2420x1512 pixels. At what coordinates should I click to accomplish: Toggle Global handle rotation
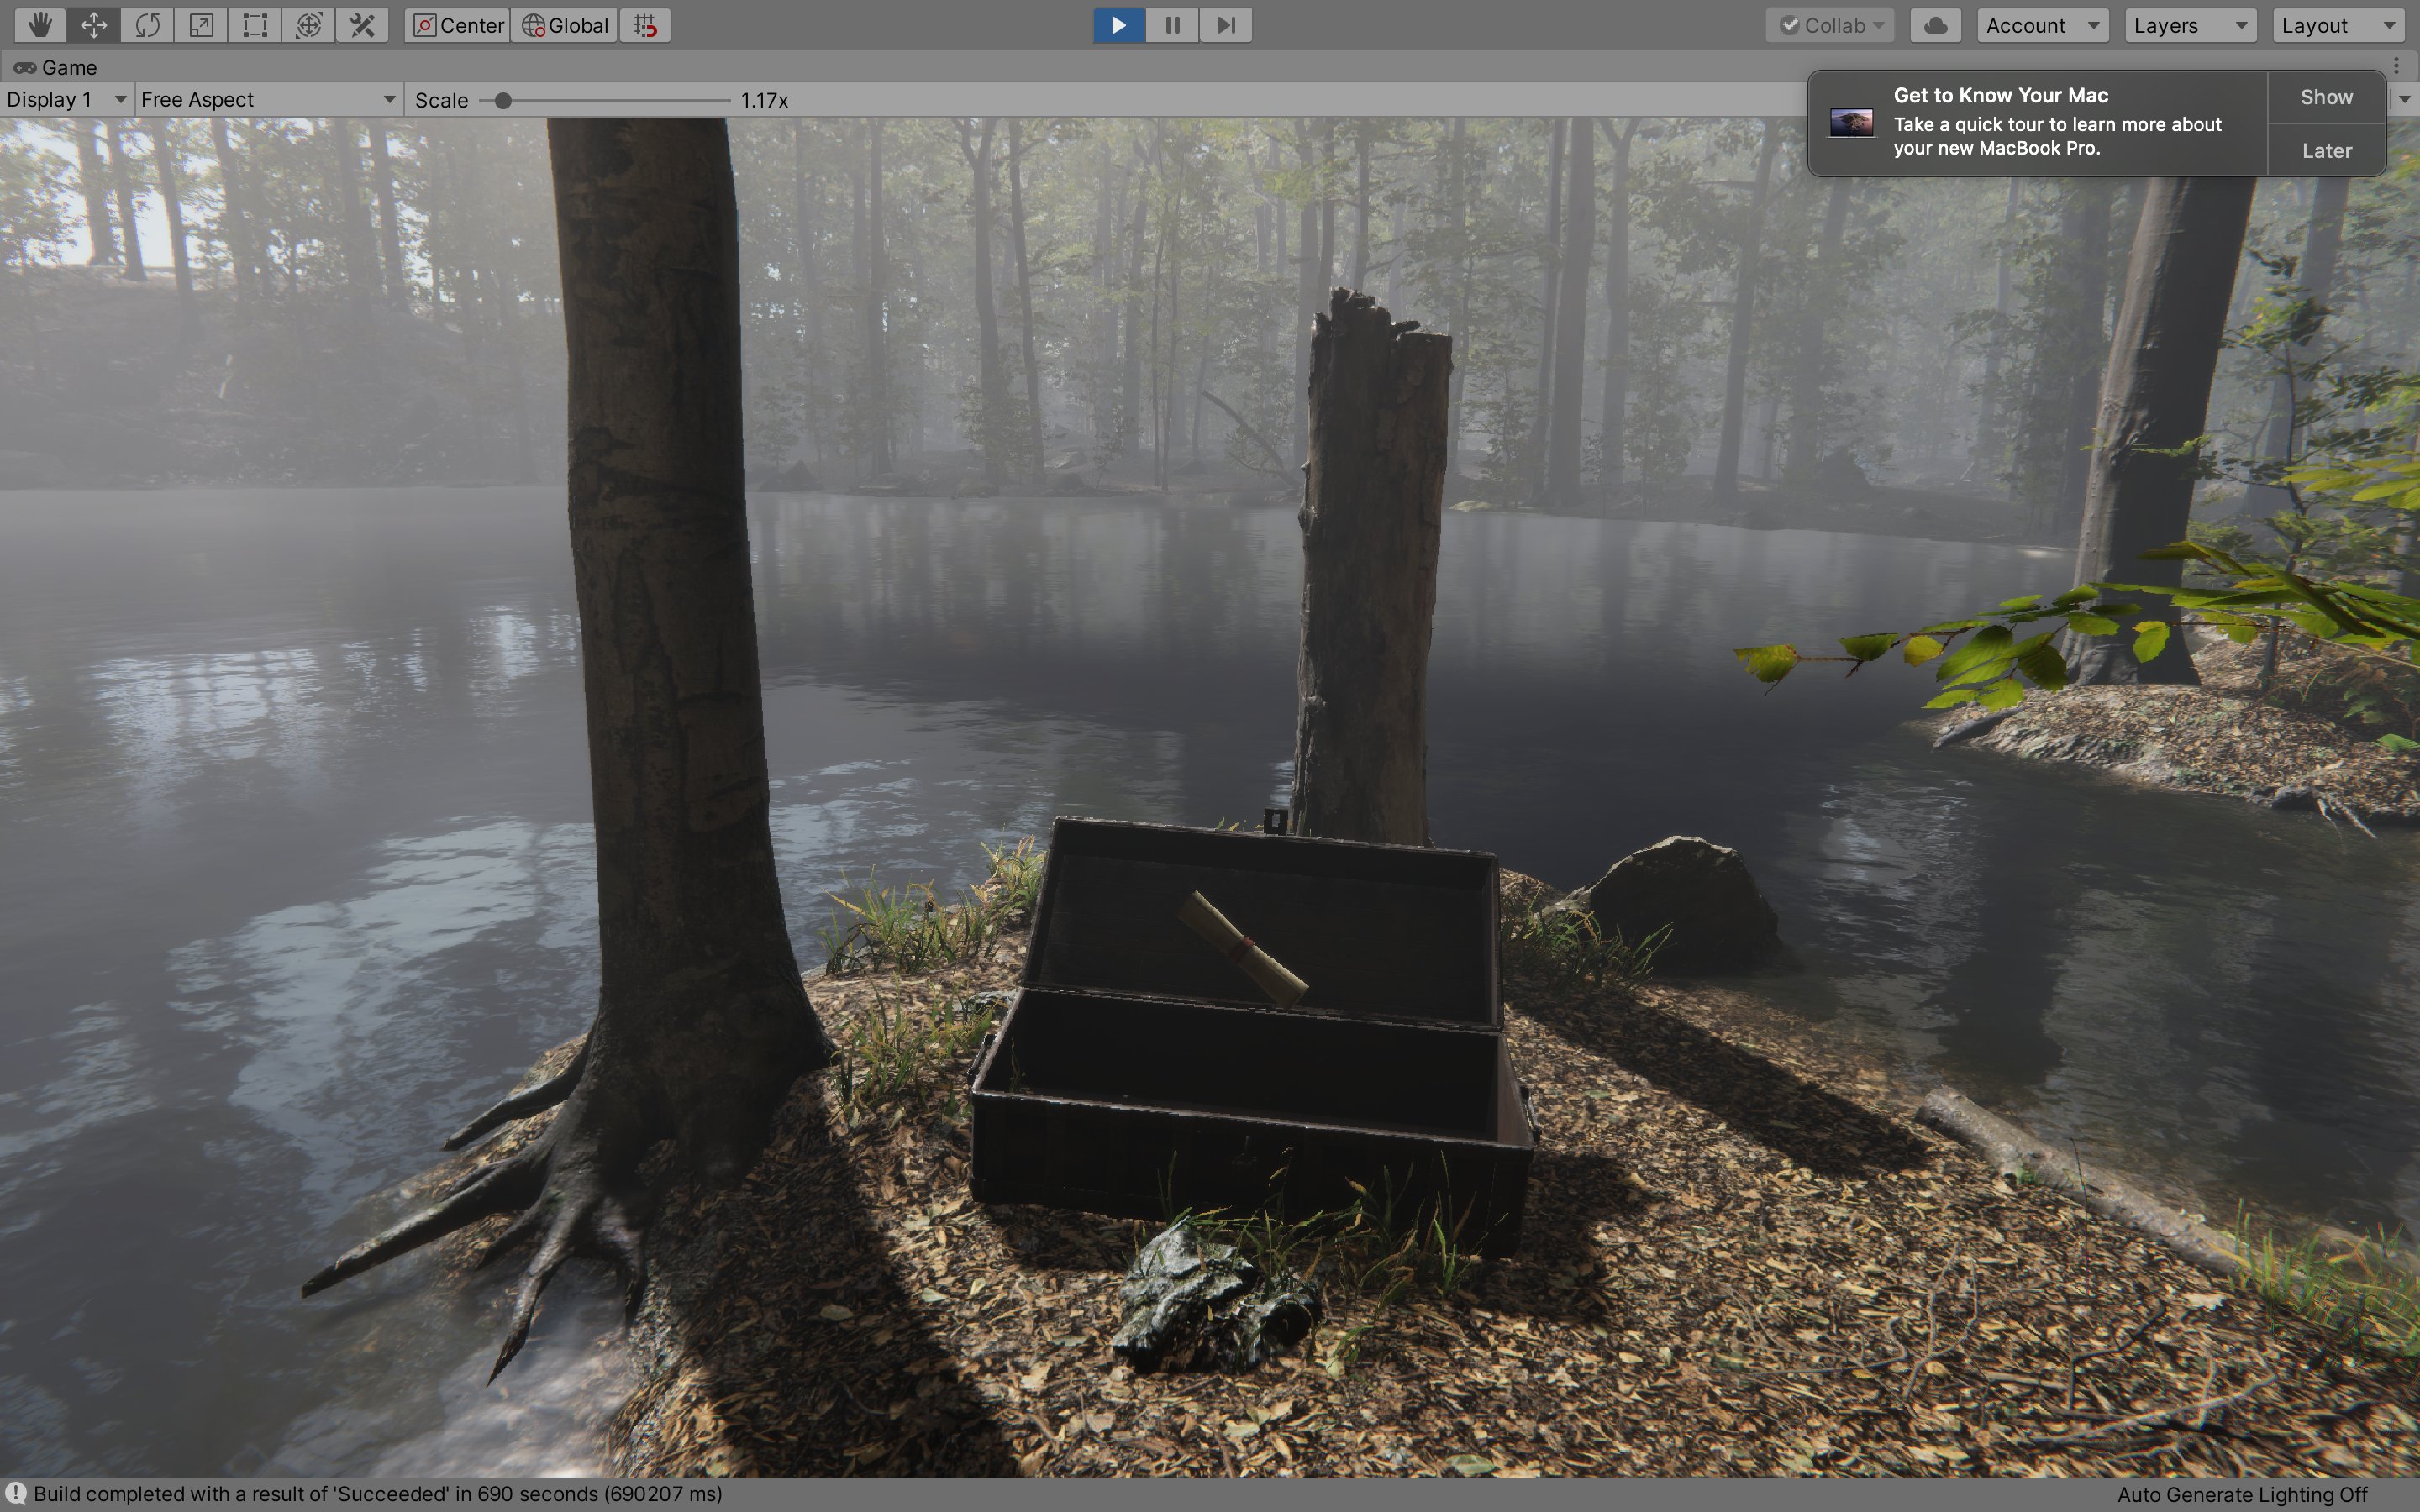[565, 25]
